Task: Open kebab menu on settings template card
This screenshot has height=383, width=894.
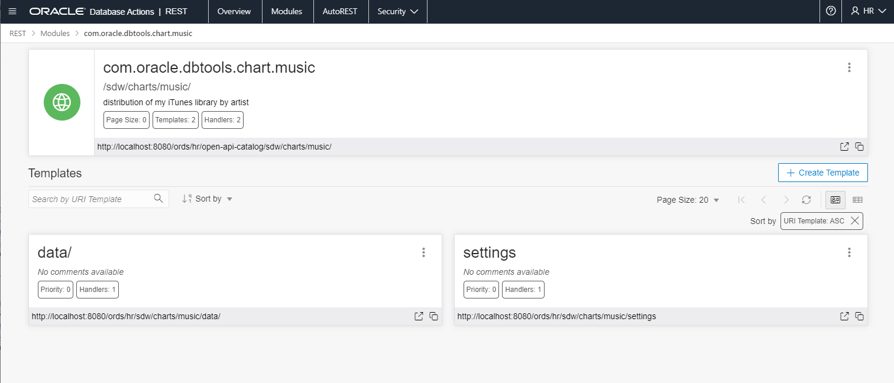Action: (849, 252)
